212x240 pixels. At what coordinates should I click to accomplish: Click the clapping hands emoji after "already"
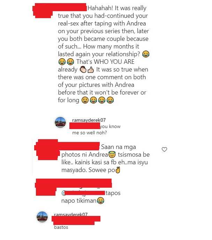click(x=83, y=69)
